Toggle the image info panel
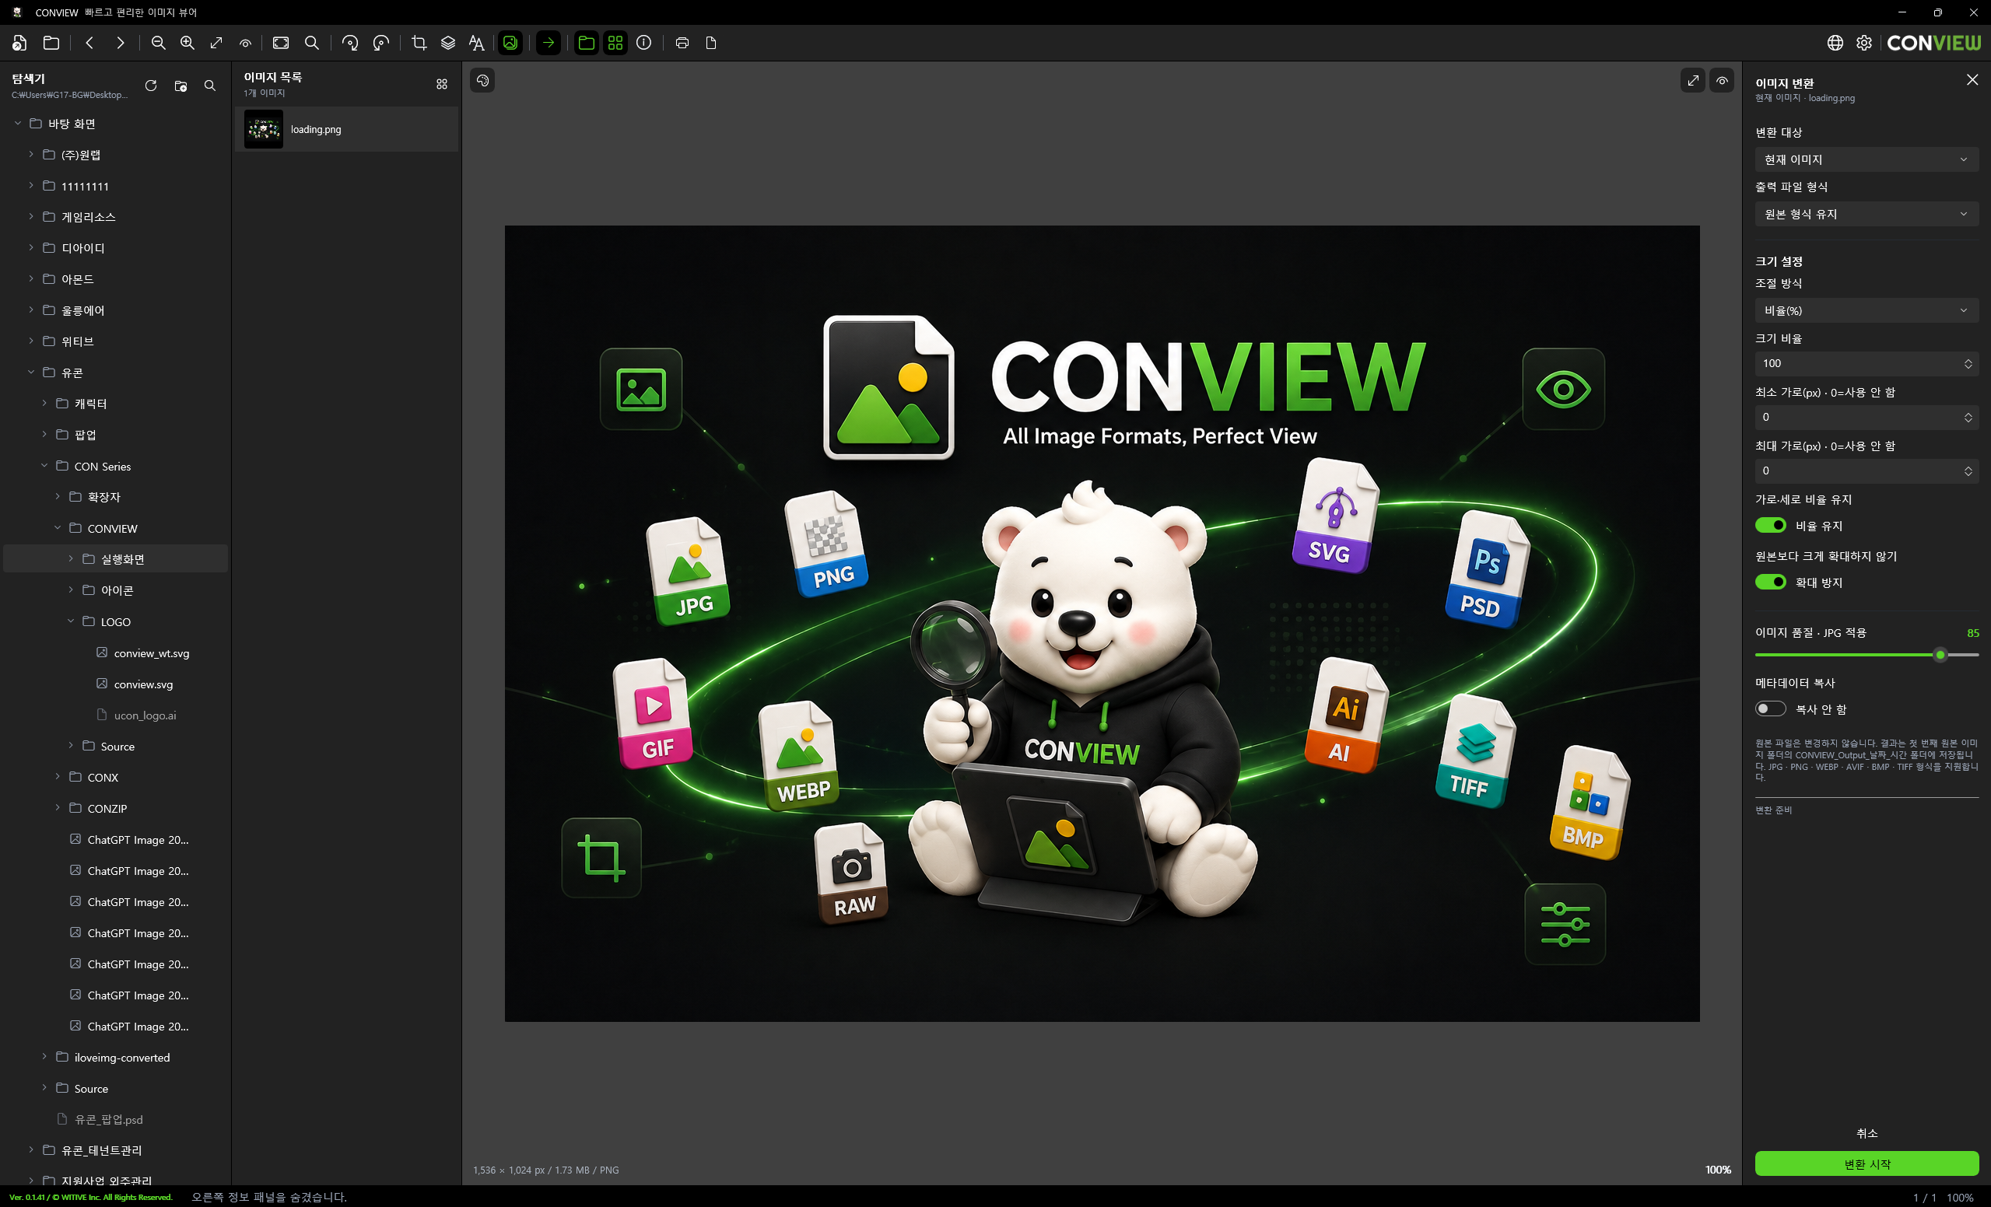 (x=644, y=43)
